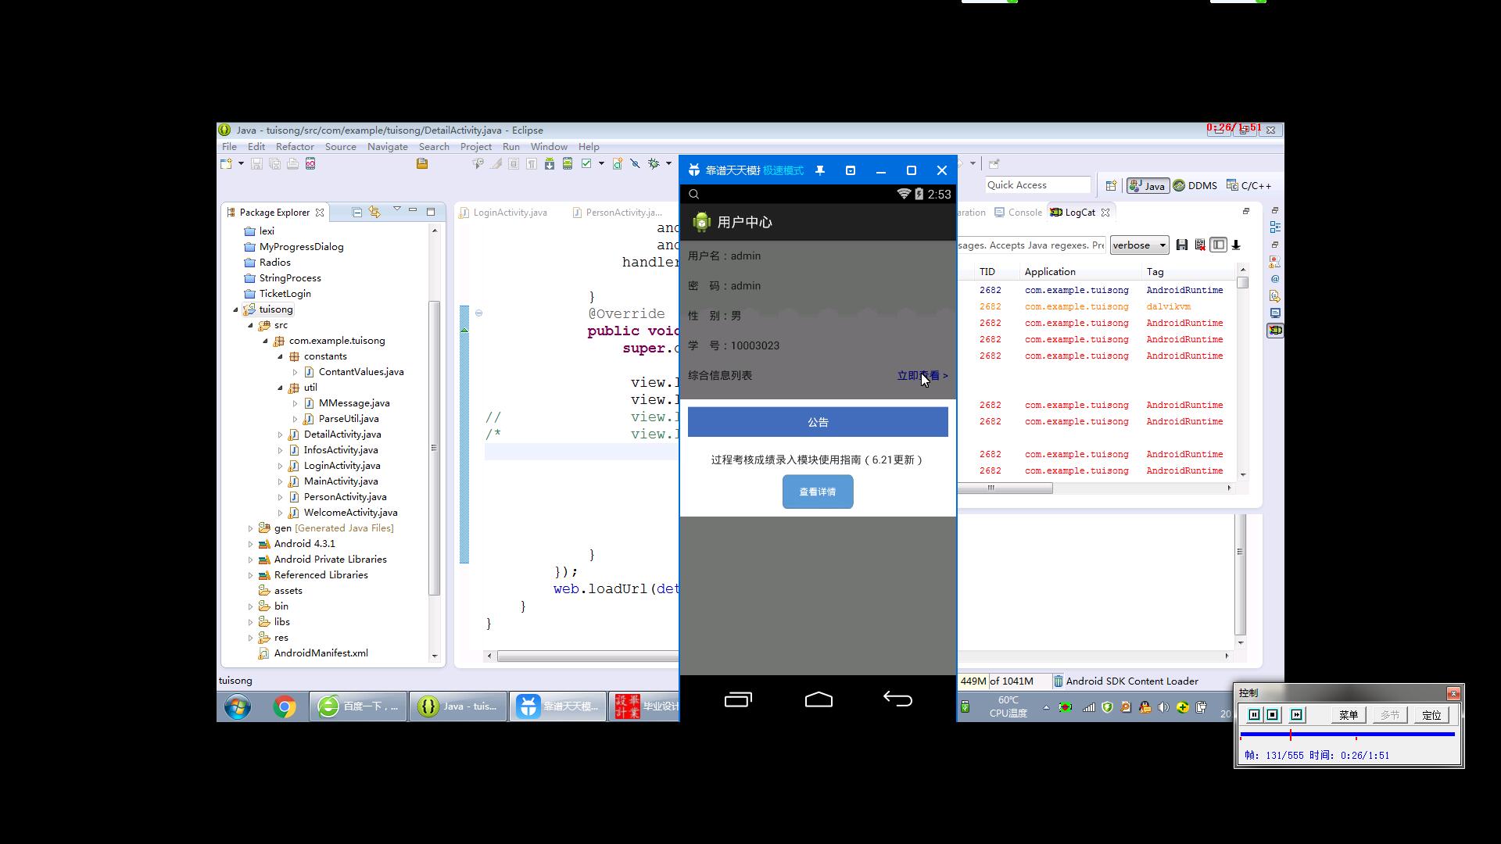Viewport: 1501px width, 844px height.
Task: Click the LogCat horizontal scrollbar thumb
Action: tap(1005, 488)
